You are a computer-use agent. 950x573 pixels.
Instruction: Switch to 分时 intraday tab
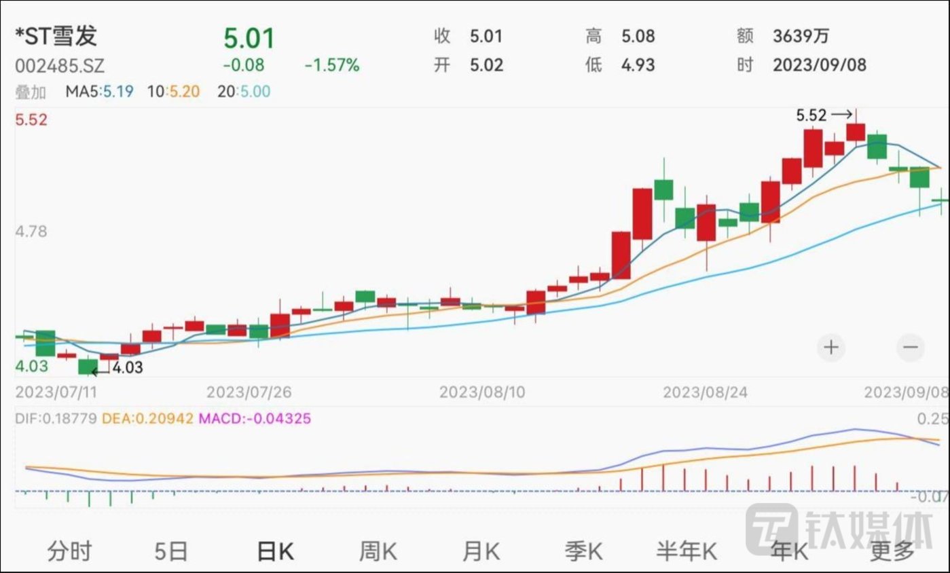[x=69, y=551]
